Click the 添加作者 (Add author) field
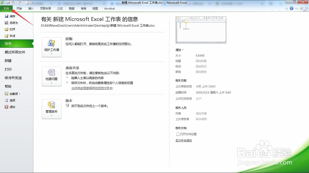Viewport: 309px width, 173px height. [x=201, y=114]
